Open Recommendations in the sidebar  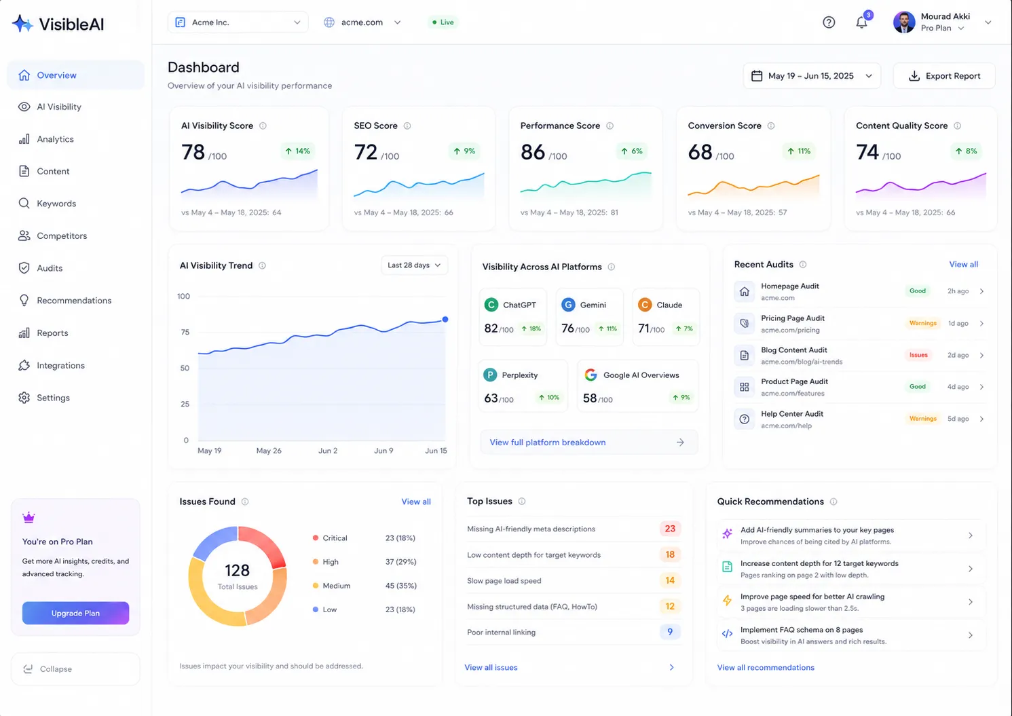pos(75,301)
